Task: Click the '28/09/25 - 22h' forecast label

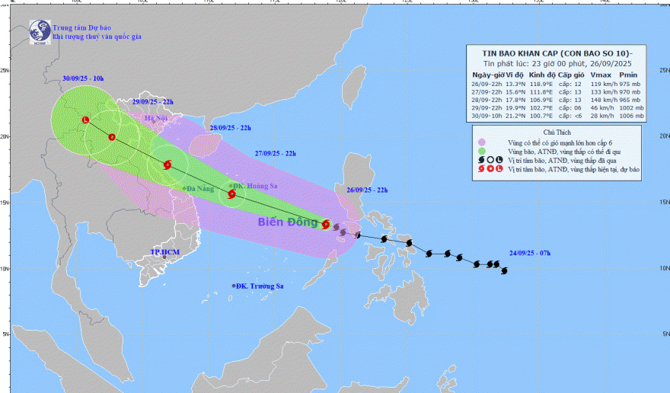Action: tap(230, 128)
